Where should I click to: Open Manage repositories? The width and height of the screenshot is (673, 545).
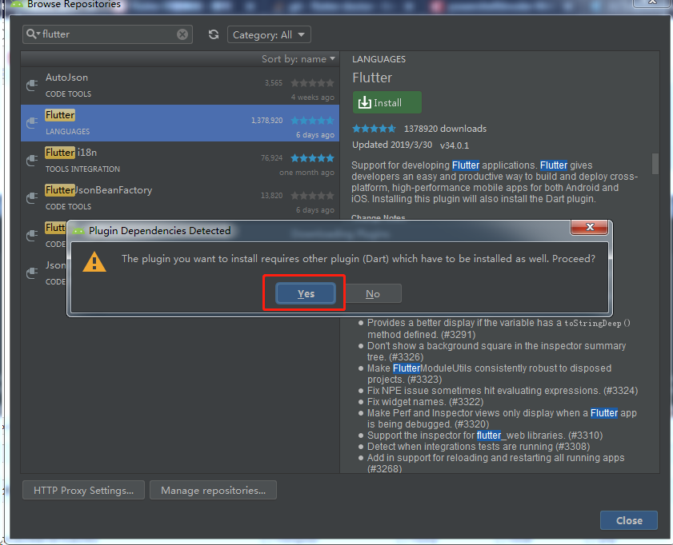coord(214,490)
